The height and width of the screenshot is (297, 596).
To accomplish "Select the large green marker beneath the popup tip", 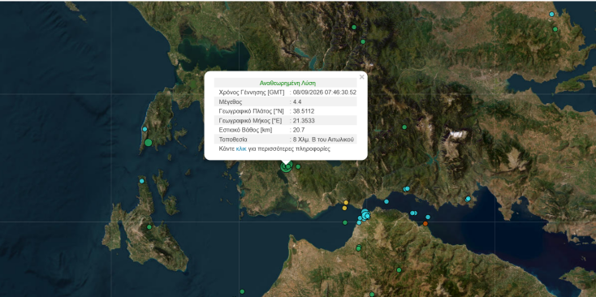I will (x=286, y=166).
